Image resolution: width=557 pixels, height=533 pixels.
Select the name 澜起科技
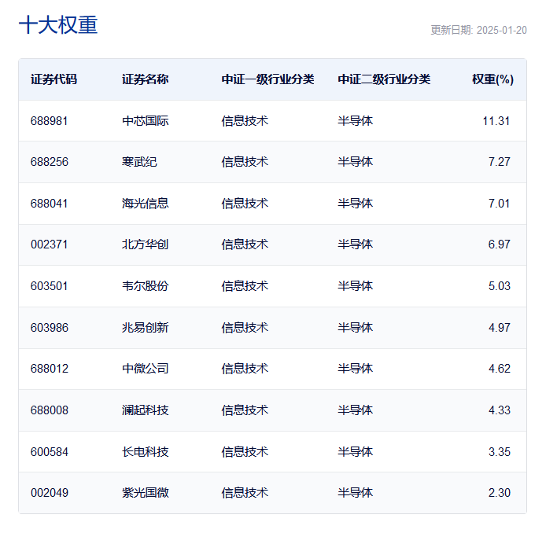coord(146,410)
